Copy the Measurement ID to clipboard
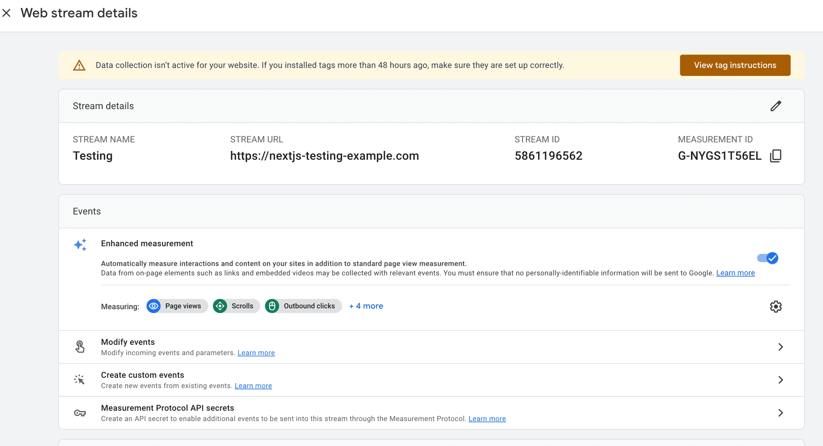Viewport: 823px width, 446px height. (x=775, y=156)
